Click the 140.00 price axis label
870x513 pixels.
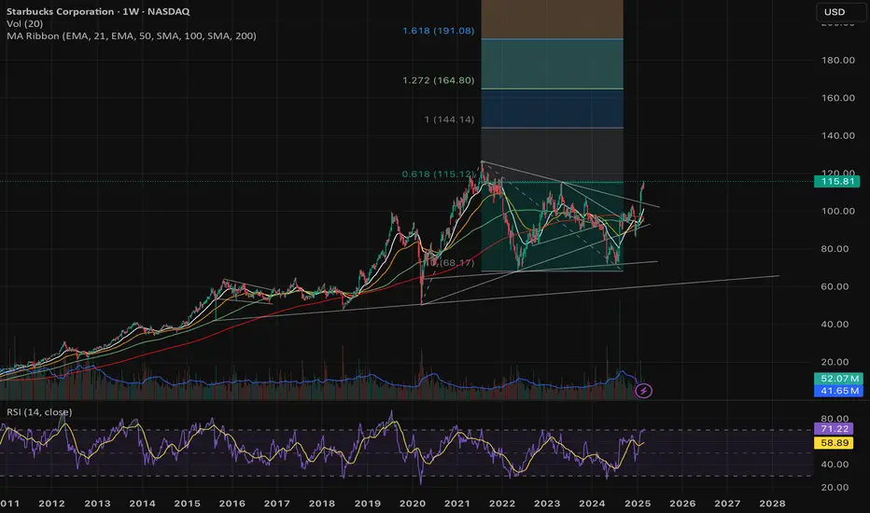(838, 136)
